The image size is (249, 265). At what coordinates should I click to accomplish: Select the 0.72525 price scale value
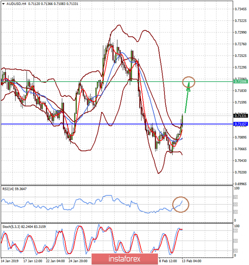(241, 56)
